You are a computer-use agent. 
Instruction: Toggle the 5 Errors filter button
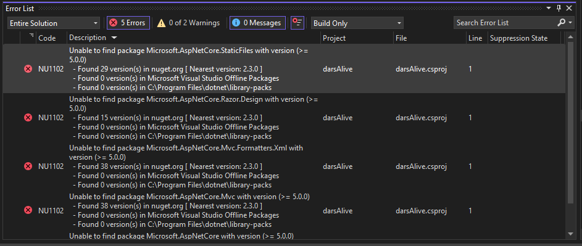(128, 23)
